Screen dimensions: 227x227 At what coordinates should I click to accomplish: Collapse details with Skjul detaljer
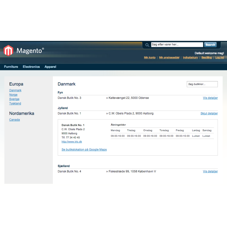(209, 113)
